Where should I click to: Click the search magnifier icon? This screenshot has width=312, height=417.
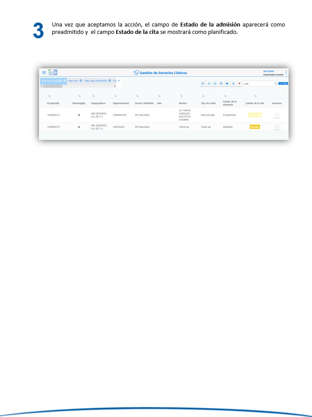[x=275, y=83]
